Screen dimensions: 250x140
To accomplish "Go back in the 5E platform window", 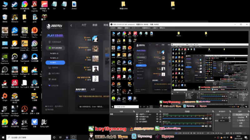I will coord(71,25).
